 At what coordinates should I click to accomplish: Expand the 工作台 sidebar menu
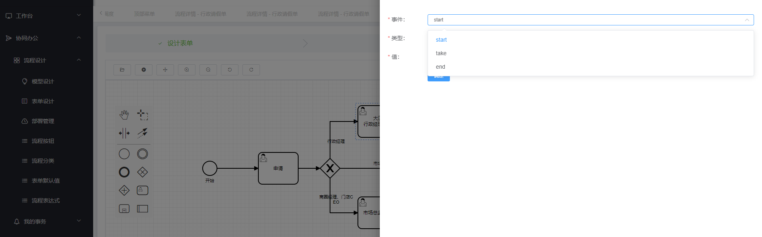[47, 16]
